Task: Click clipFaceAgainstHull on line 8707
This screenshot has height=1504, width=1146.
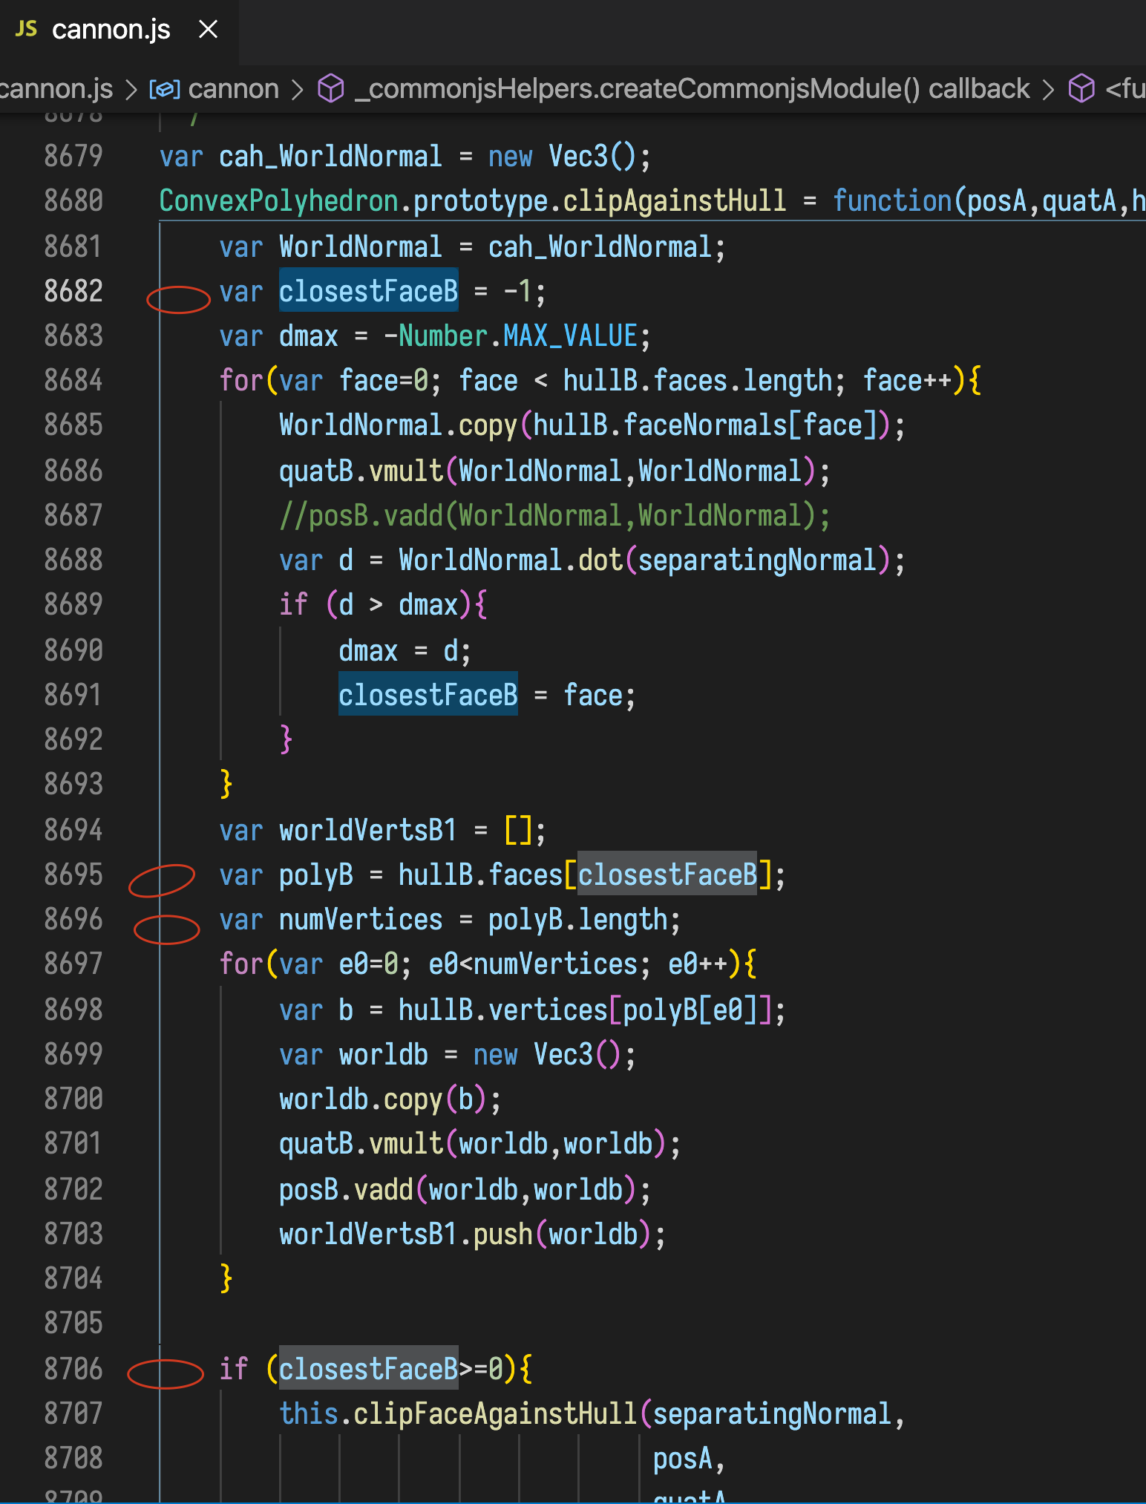Action: click(495, 1413)
